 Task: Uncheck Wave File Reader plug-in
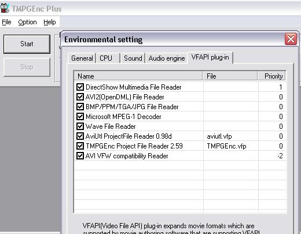tap(80, 126)
